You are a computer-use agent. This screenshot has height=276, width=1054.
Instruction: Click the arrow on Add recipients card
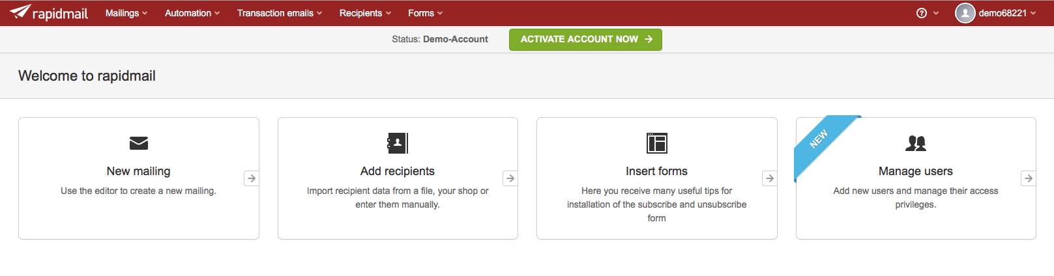pos(510,178)
